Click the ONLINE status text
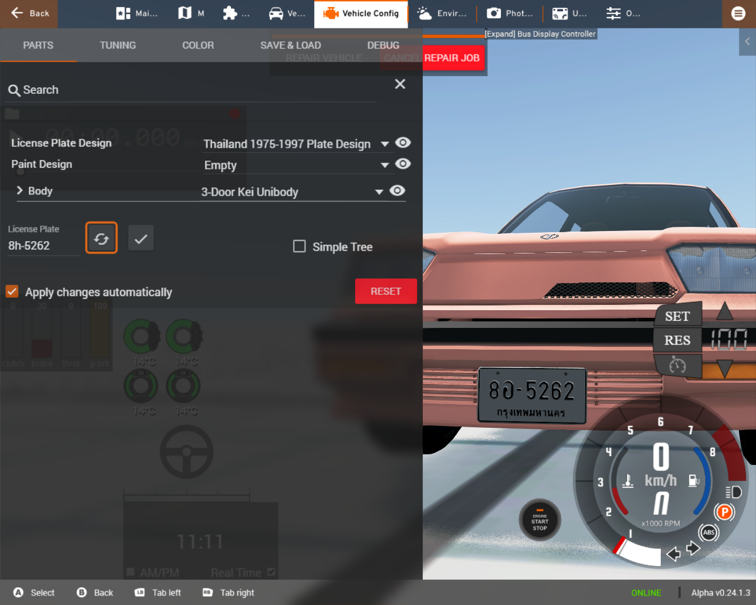 pyautogui.click(x=646, y=593)
